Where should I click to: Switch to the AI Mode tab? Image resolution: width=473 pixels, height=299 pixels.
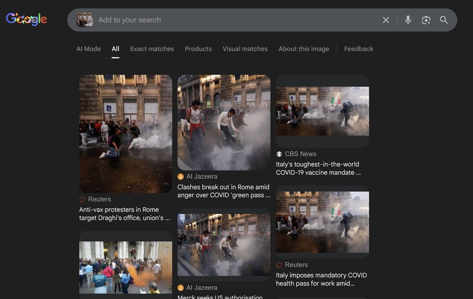tap(88, 49)
